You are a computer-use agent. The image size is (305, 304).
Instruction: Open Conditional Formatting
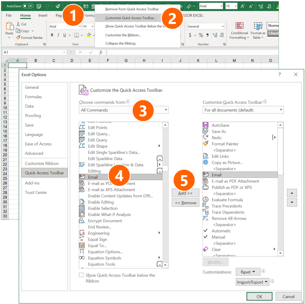pos(239,30)
